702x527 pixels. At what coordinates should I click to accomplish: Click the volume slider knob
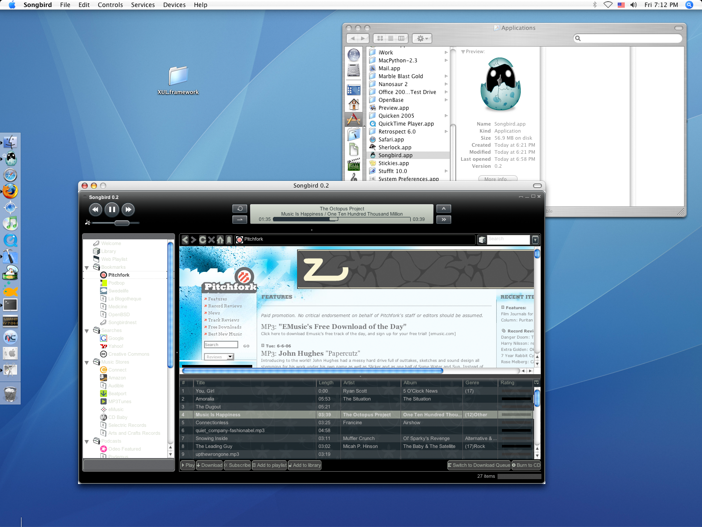click(x=122, y=223)
